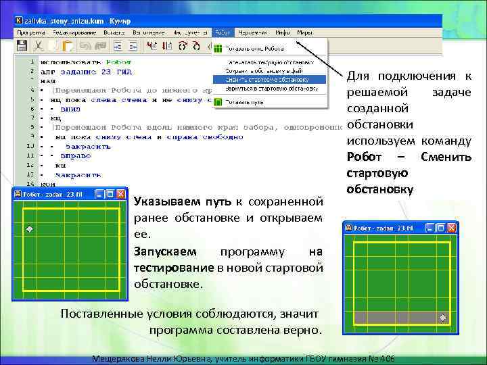Viewport: 487px width, 365px height.
Task: Click the Paste clipboard icon
Action: [x=68, y=46]
